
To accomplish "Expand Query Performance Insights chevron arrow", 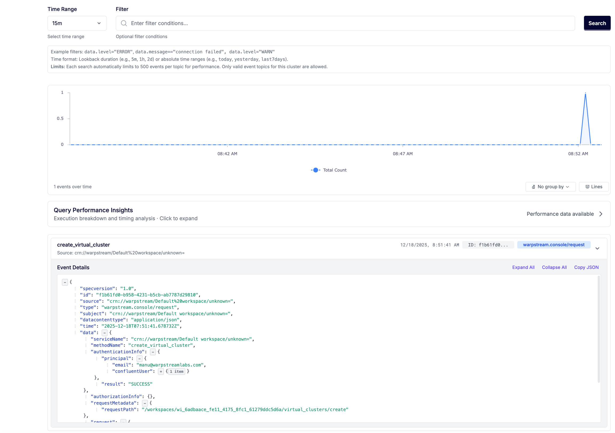I will (601, 214).
